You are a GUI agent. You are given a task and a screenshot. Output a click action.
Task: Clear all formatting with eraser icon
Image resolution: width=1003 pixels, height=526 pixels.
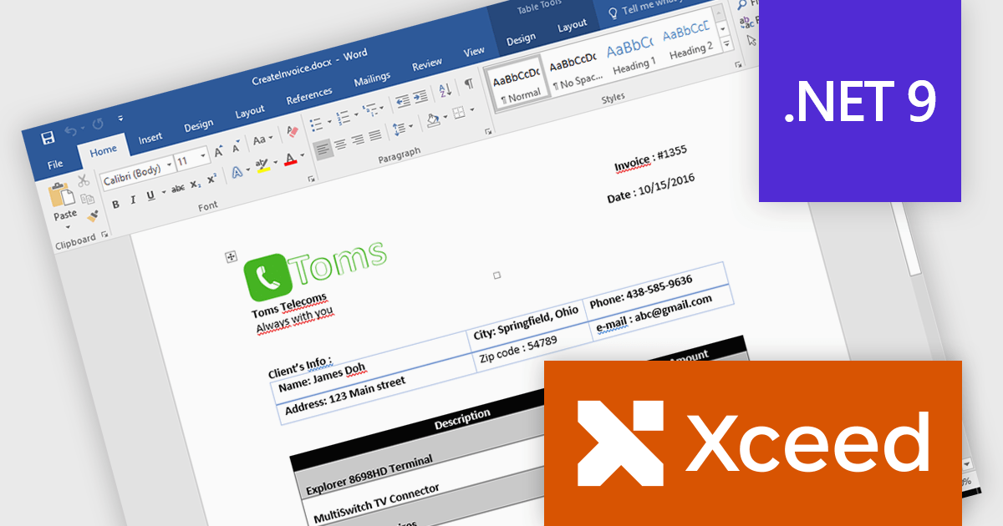pyautogui.click(x=292, y=131)
